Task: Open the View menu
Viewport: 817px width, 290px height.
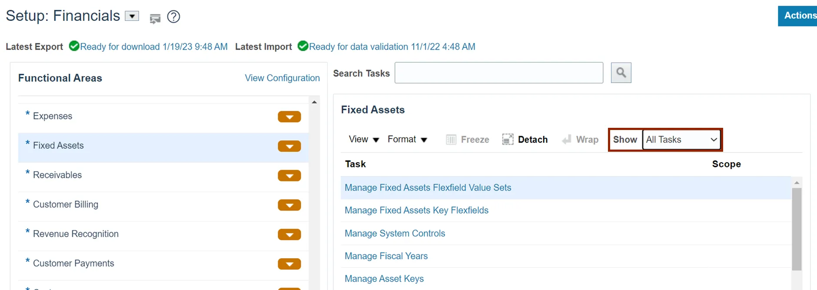Action: (364, 139)
